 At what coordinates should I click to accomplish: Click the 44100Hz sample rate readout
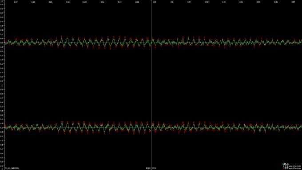point(15,168)
